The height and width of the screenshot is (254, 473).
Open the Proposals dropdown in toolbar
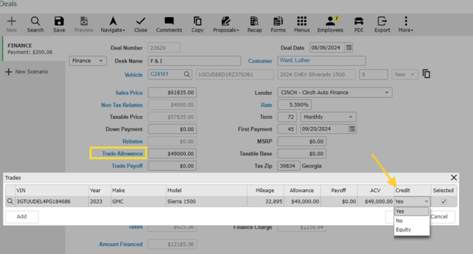[226, 25]
